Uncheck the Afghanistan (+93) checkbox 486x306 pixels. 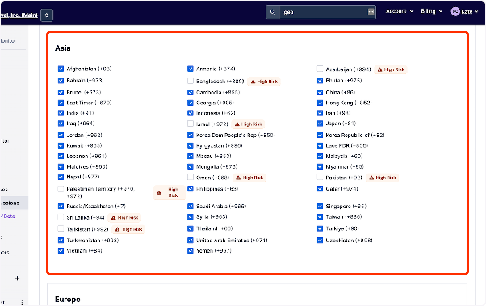coord(61,69)
